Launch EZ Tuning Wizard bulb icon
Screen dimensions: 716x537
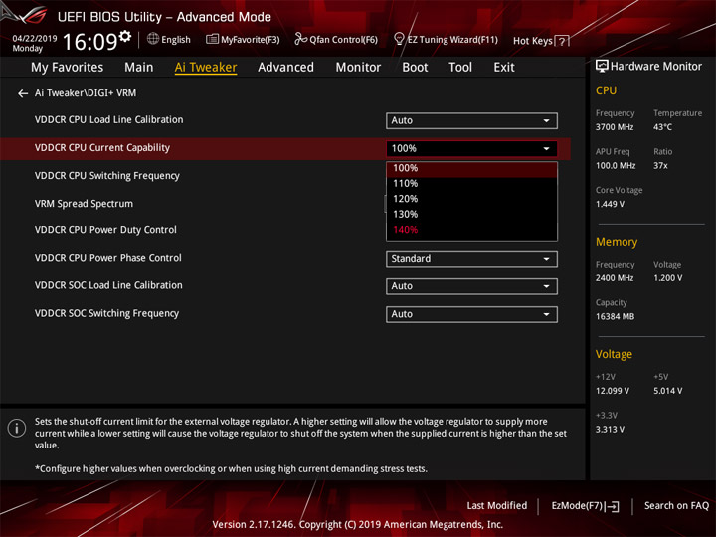(399, 39)
